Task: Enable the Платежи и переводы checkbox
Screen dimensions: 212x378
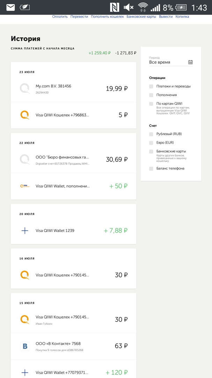Action: (151, 86)
